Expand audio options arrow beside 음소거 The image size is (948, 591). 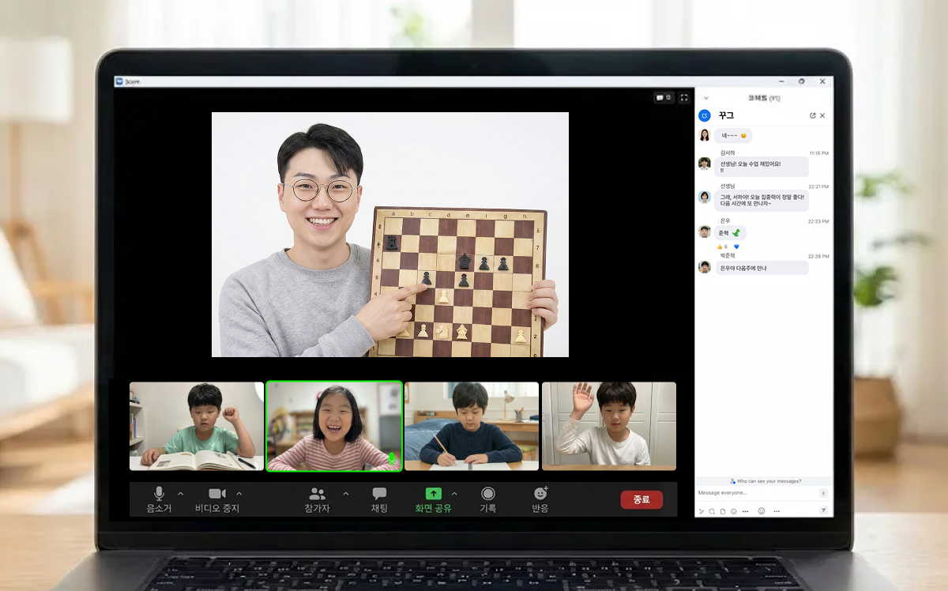(x=180, y=494)
